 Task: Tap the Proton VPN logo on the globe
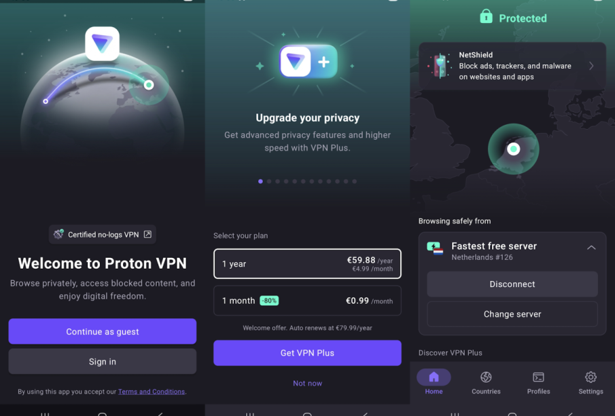tap(103, 43)
